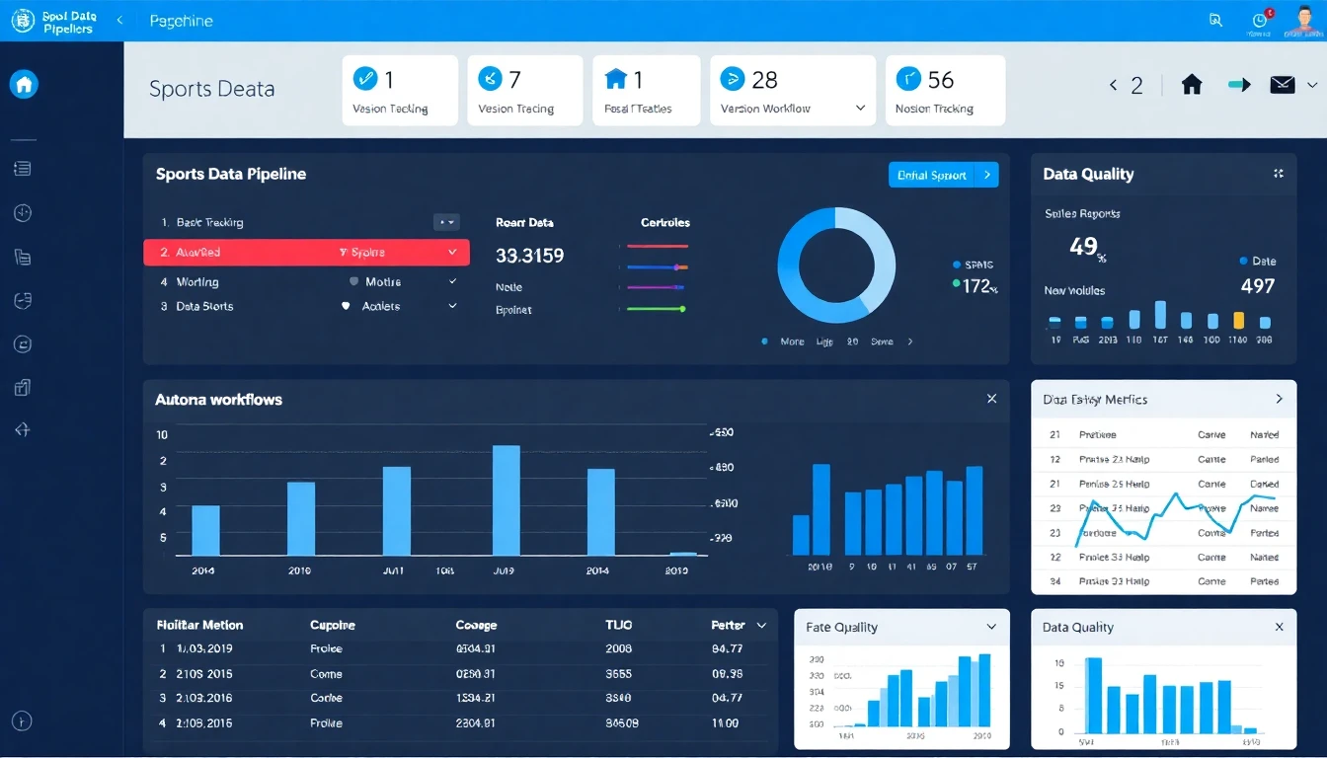Toggle the small switch on Back Tracking row
The height and width of the screenshot is (758, 1327).
point(446,223)
